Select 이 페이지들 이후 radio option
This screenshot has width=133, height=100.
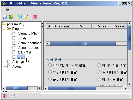coord(99,65)
